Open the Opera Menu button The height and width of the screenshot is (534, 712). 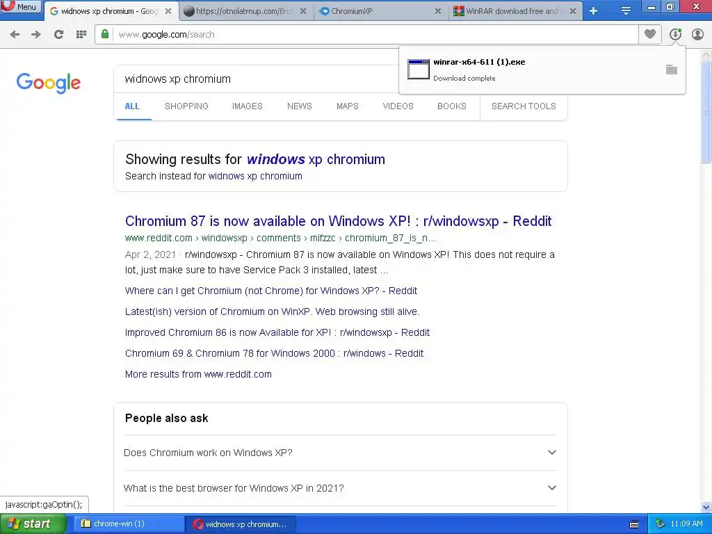pos(20,7)
